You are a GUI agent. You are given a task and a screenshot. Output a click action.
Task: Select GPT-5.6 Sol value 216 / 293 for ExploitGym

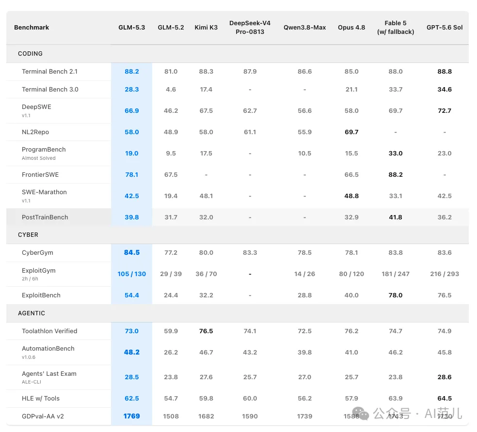445,274
